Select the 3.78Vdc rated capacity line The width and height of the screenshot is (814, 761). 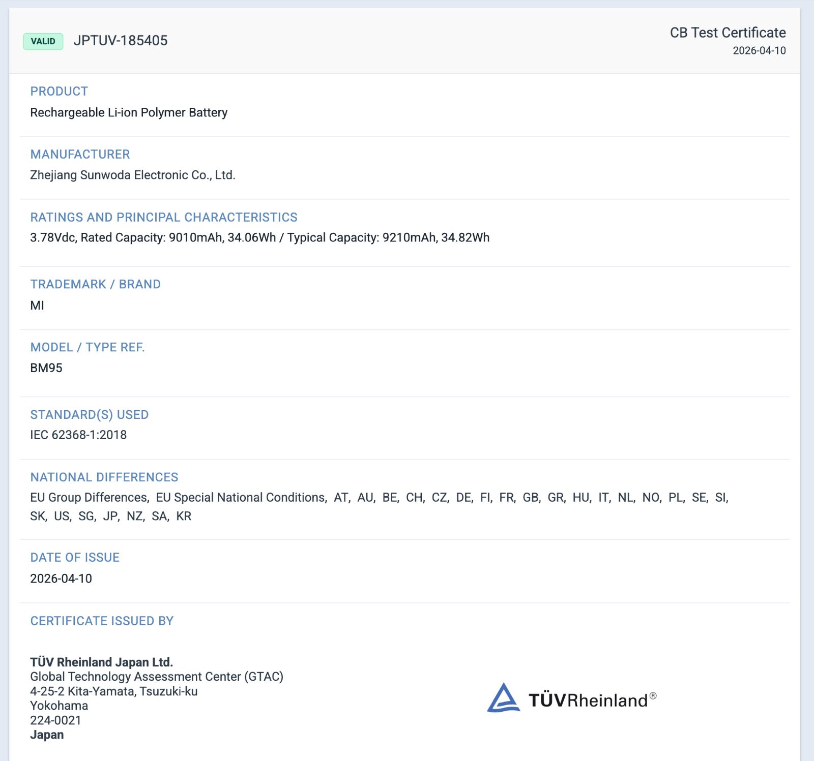click(260, 237)
